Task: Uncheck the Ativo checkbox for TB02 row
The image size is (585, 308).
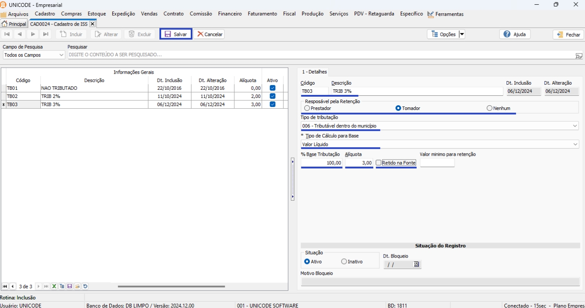Action: point(272,96)
